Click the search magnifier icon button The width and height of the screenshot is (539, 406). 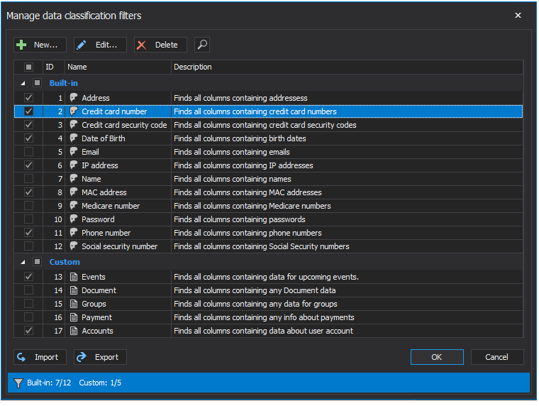tap(202, 45)
